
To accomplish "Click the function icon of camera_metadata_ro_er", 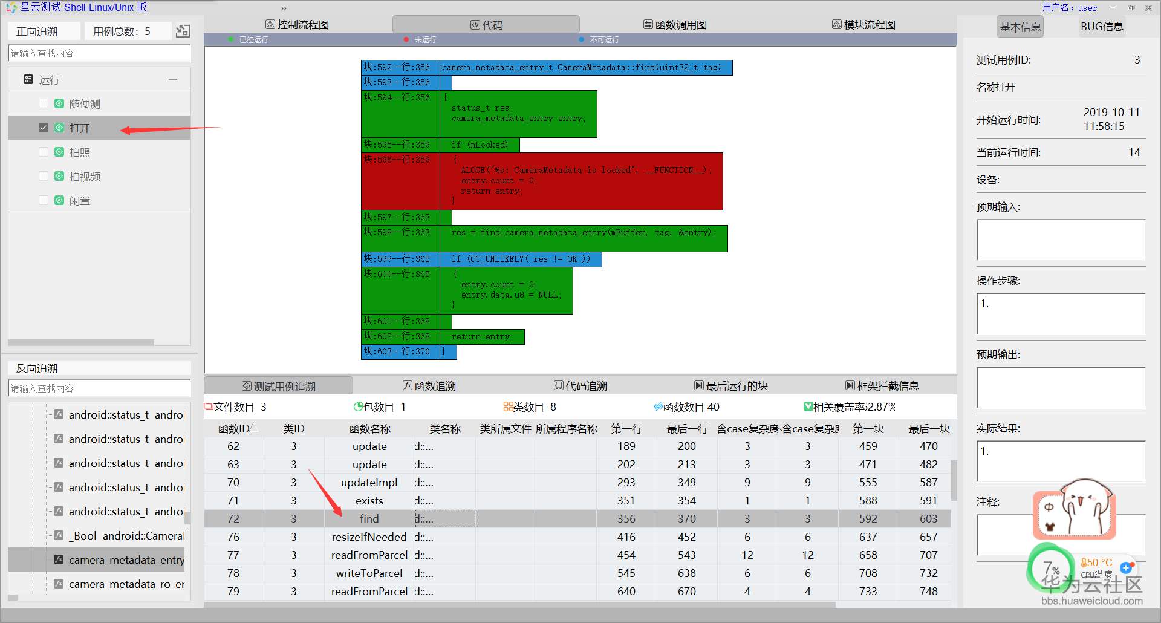I will (59, 584).
